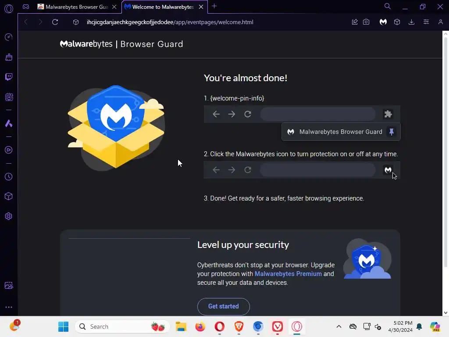Screen dimensions: 449x337
Task: Open Copilot preview in taskbar
Action: (x=435, y=326)
